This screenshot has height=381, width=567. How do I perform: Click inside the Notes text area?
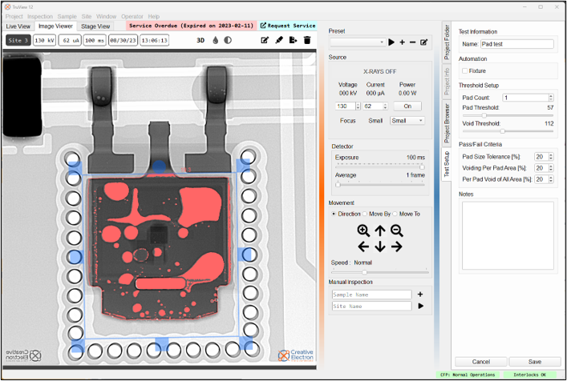[x=508, y=235]
